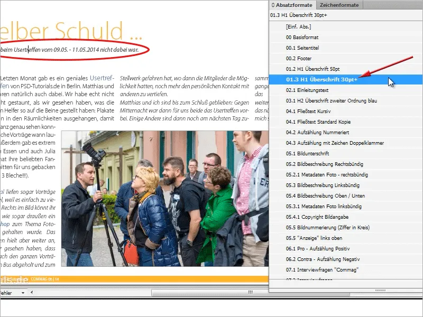Switch to the Zeichenformate tab

point(339,5)
